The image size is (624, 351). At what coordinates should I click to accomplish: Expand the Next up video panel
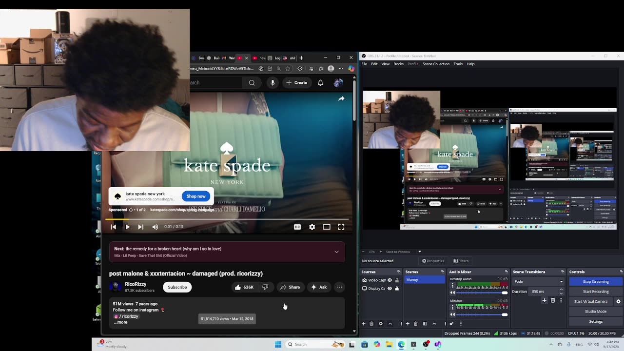(x=336, y=252)
